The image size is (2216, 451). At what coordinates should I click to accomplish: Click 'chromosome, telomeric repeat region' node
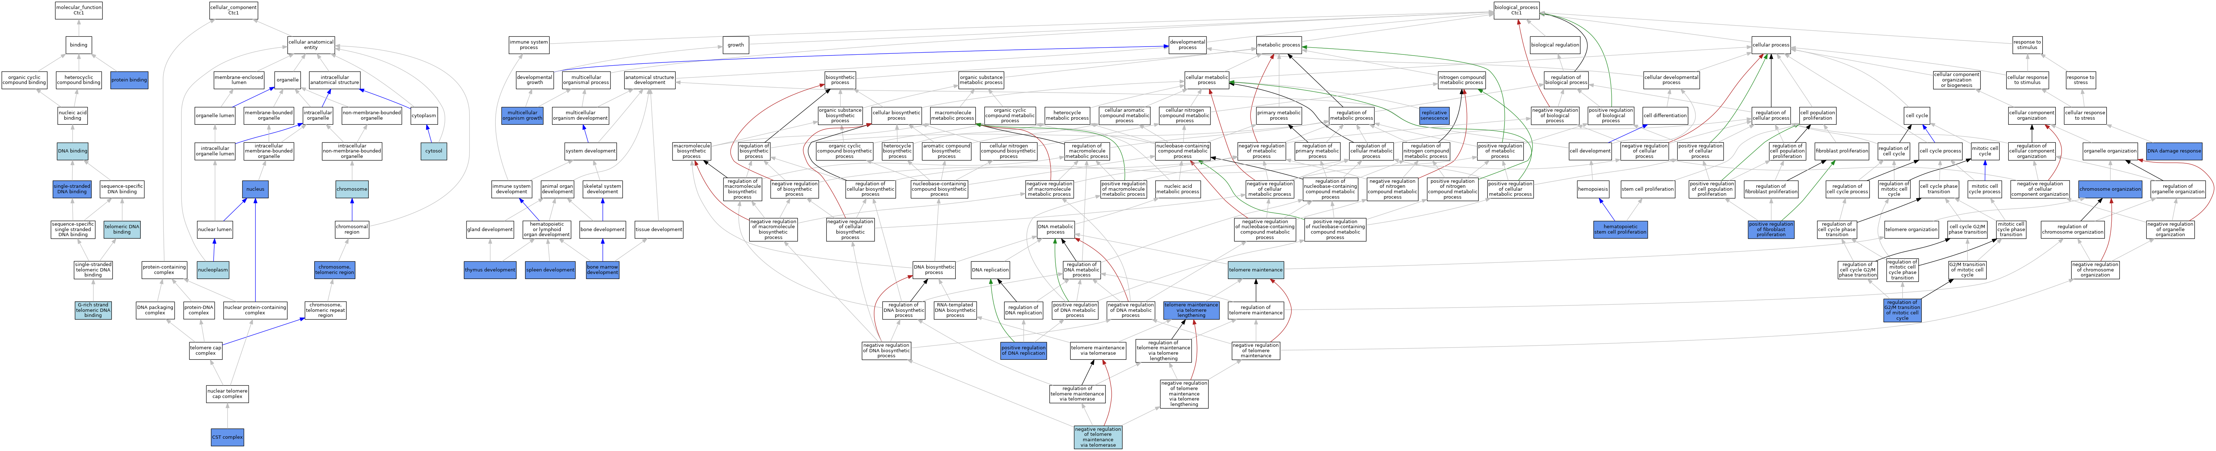325,310
